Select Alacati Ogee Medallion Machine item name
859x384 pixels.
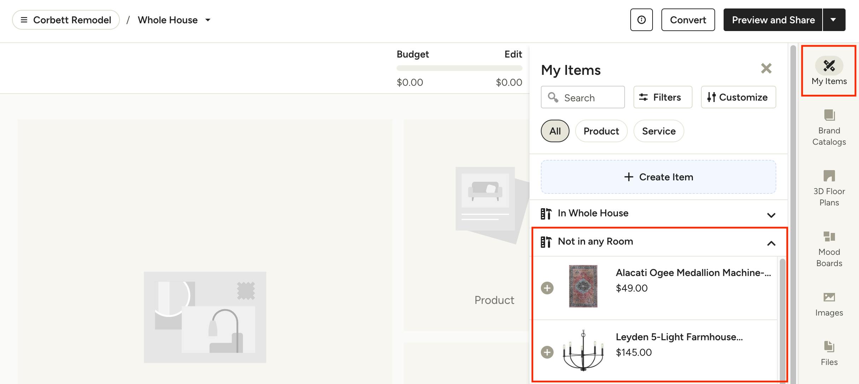coord(693,272)
